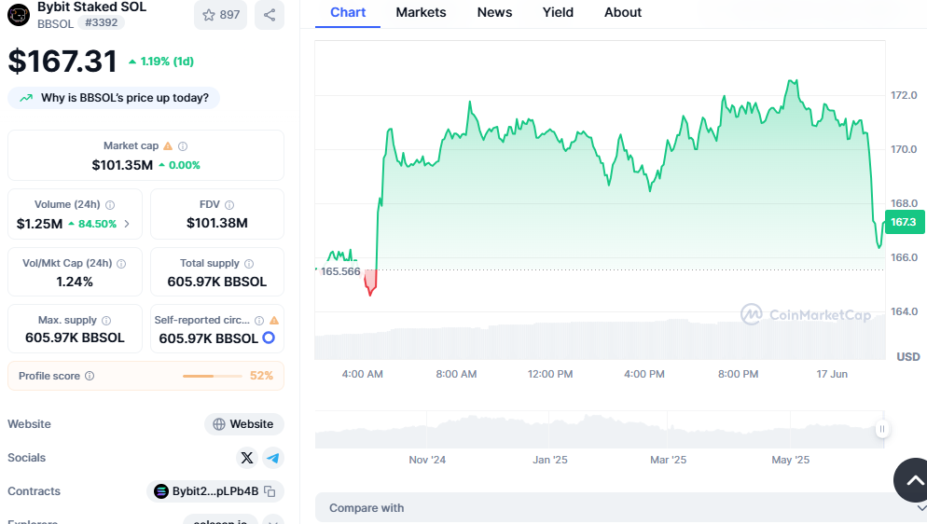
Task: Show Max. supply info icon
Action: pos(106,320)
